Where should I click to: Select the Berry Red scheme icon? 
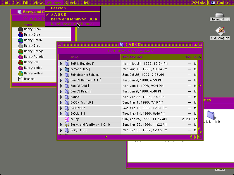(20, 62)
